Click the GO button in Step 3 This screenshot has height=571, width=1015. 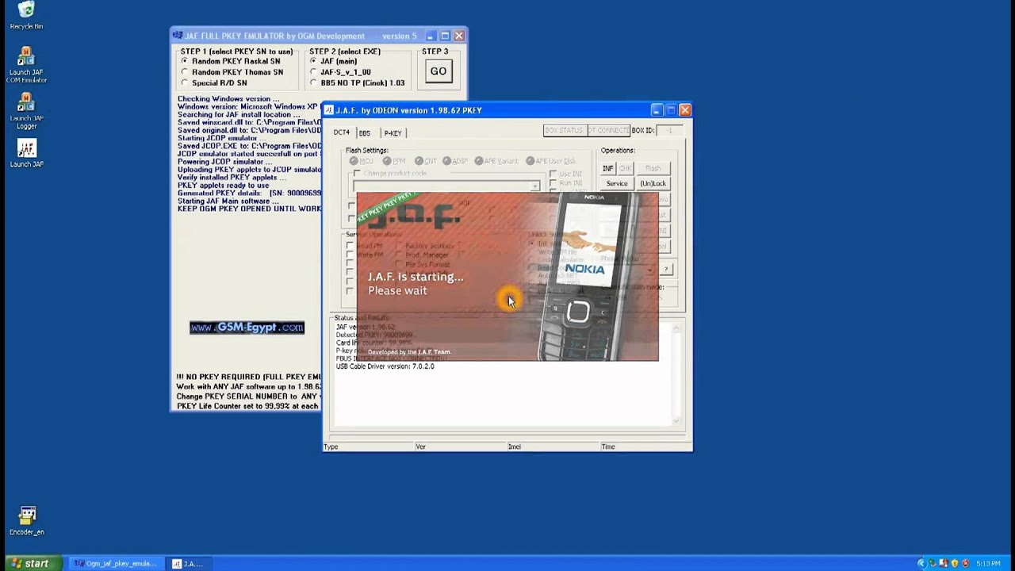click(438, 71)
